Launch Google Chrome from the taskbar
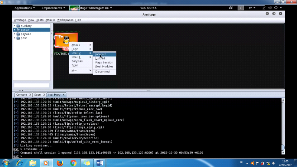Viewport: 297px width, 167px height. point(74,163)
